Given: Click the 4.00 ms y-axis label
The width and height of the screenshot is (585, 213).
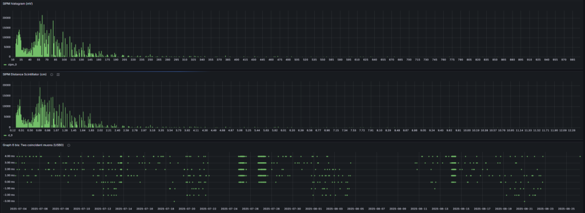Looking at the screenshot, I should pos(10,156).
